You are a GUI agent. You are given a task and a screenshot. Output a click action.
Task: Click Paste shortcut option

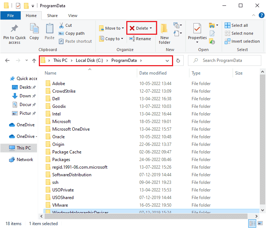(x=75, y=41)
